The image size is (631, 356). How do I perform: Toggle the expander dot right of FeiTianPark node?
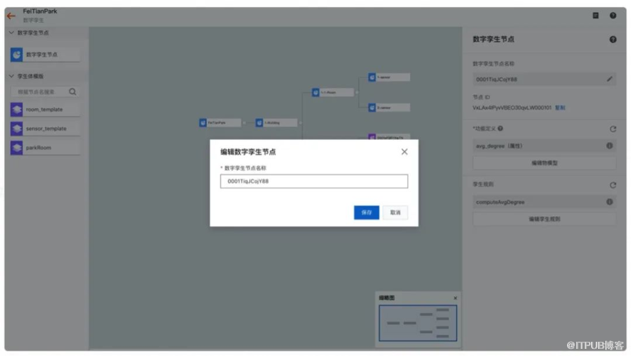click(x=244, y=123)
